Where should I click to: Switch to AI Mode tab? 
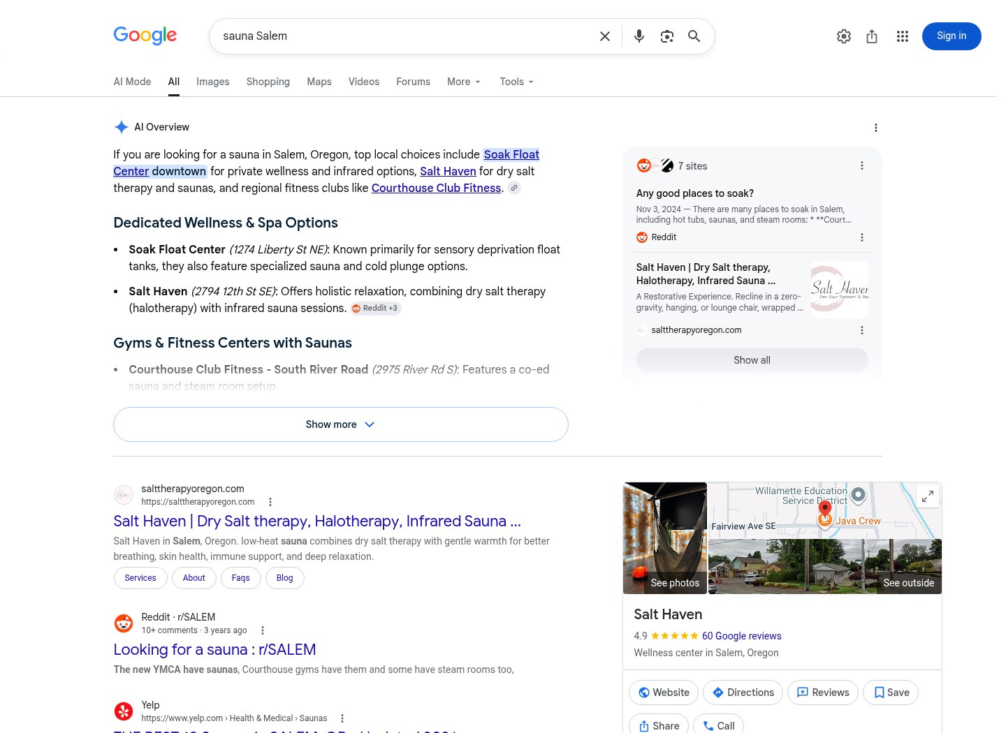point(132,82)
